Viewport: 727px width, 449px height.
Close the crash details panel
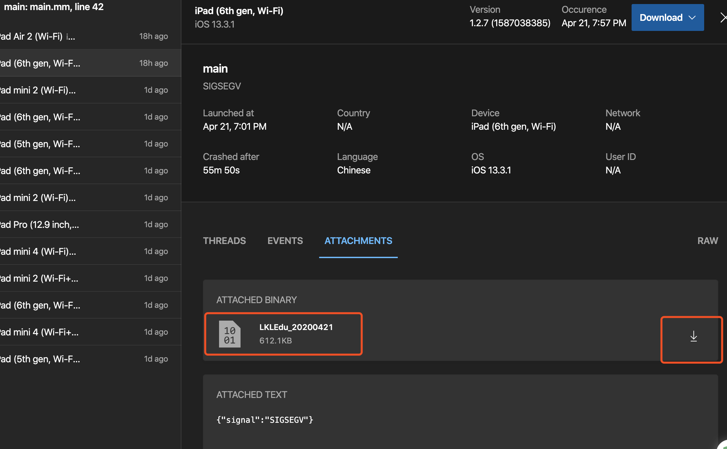[x=723, y=17]
